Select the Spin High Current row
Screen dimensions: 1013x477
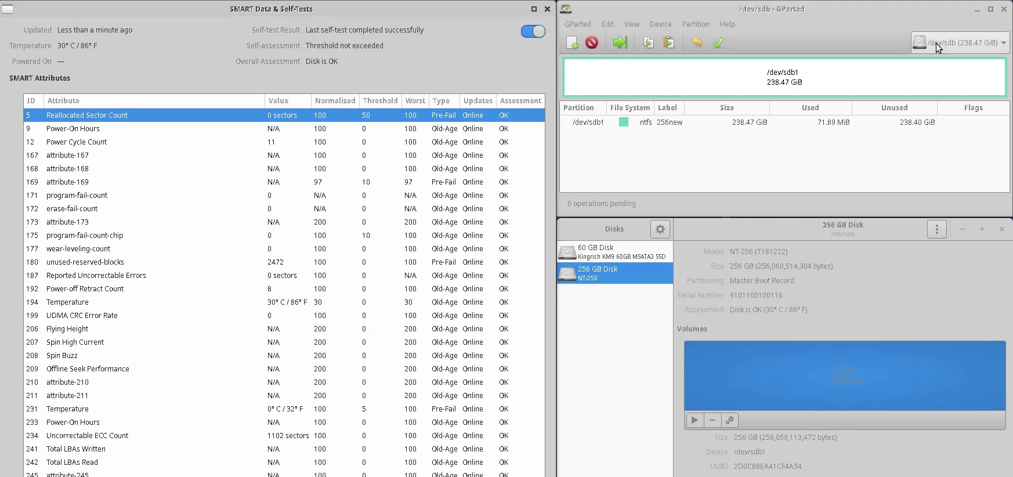click(284, 342)
